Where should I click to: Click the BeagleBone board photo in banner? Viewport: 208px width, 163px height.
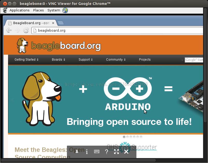pyautogui.click(x=191, y=96)
